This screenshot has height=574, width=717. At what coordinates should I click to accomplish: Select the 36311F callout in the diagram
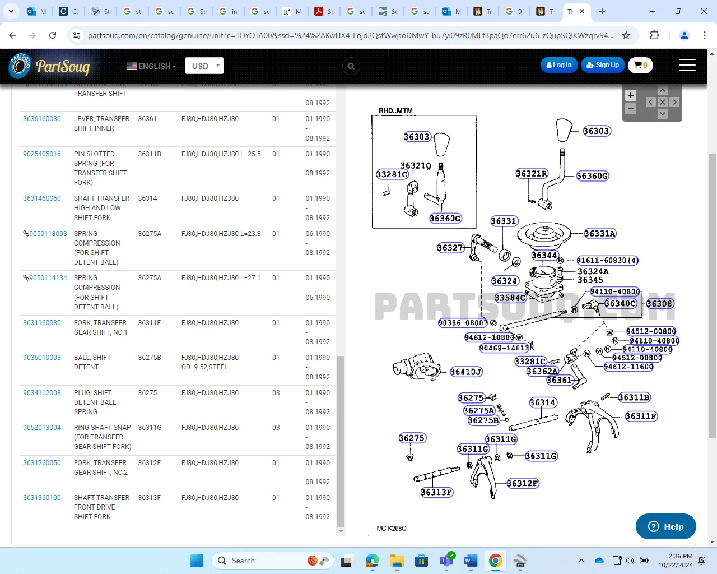[x=641, y=416]
